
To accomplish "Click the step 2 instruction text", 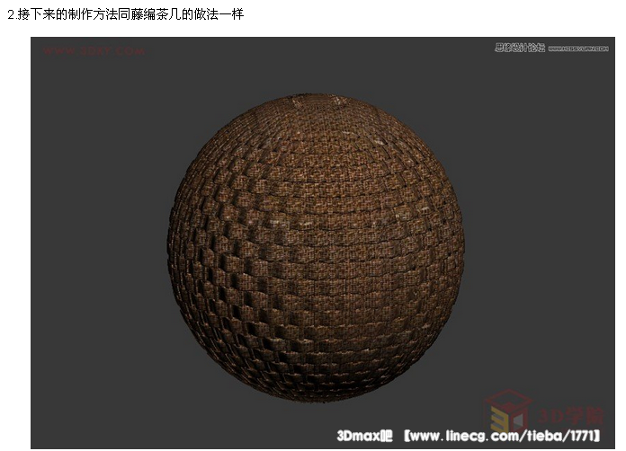I will (124, 15).
